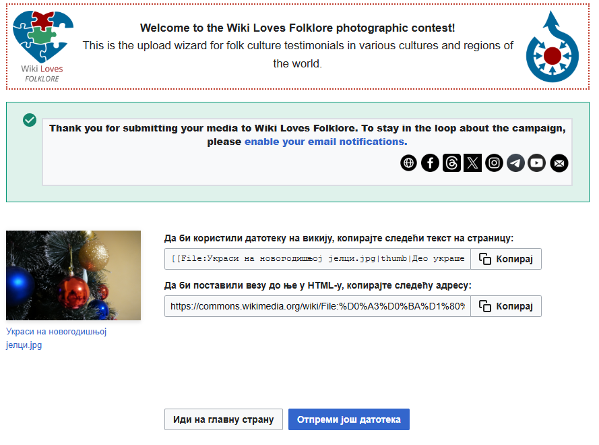Click the green success checkmark icon
Image resolution: width=599 pixels, height=445 pixels.
[29, 120]
